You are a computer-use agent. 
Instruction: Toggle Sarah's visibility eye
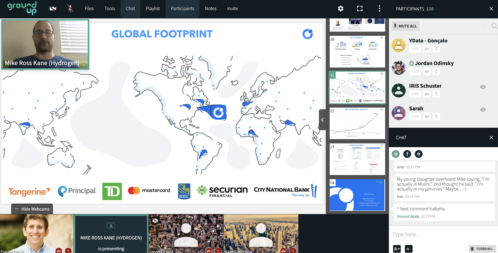(483, 110)
